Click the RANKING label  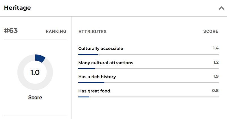point(56,32)
